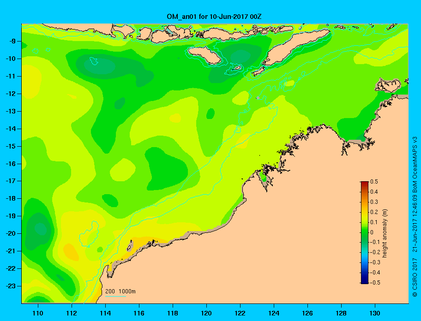Image resolution: width=421 pixels, height=321 pixels.
Task: Click Sumba island south of the island chain
Action: [204, 55]
